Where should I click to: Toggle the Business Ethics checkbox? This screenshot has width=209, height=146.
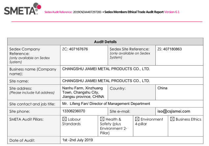(x=172, y=119)
